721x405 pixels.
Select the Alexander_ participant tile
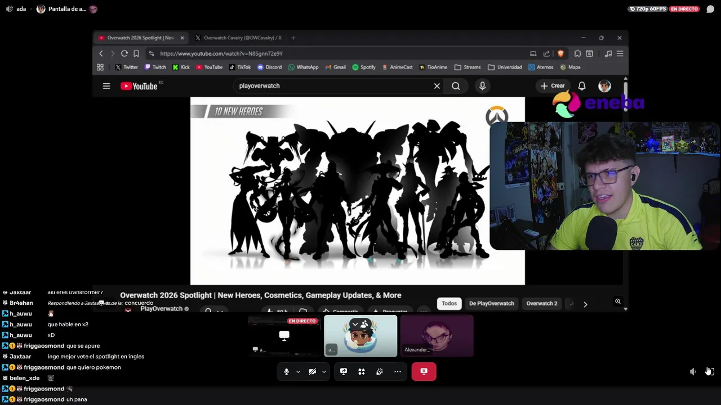(437, 336)
